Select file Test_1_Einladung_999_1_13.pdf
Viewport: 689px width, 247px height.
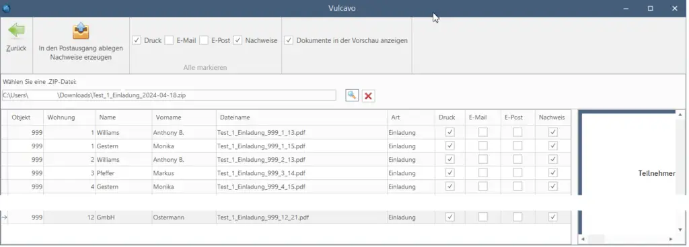[x=262, y=132]
